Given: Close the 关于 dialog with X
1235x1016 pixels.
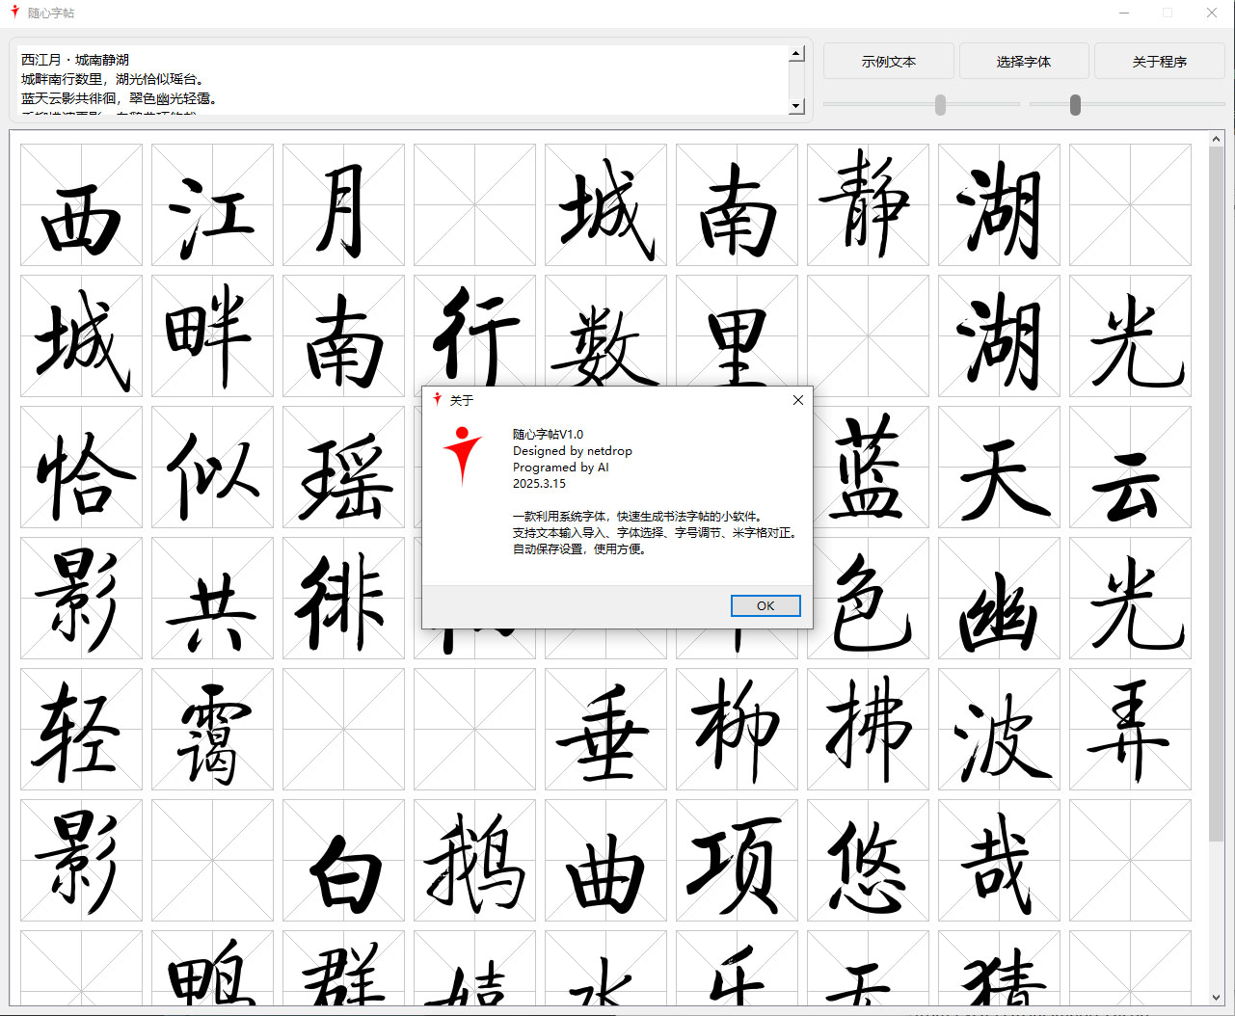Looking at the screenshot, I should (797, 400).
